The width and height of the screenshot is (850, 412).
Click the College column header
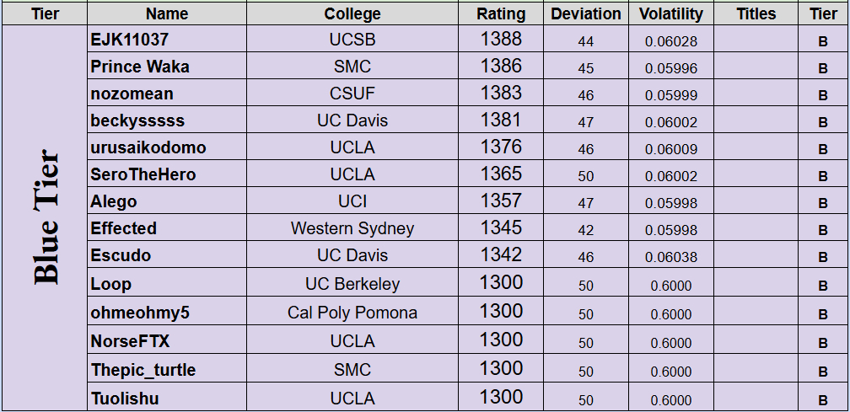click(x=352, y=13)
